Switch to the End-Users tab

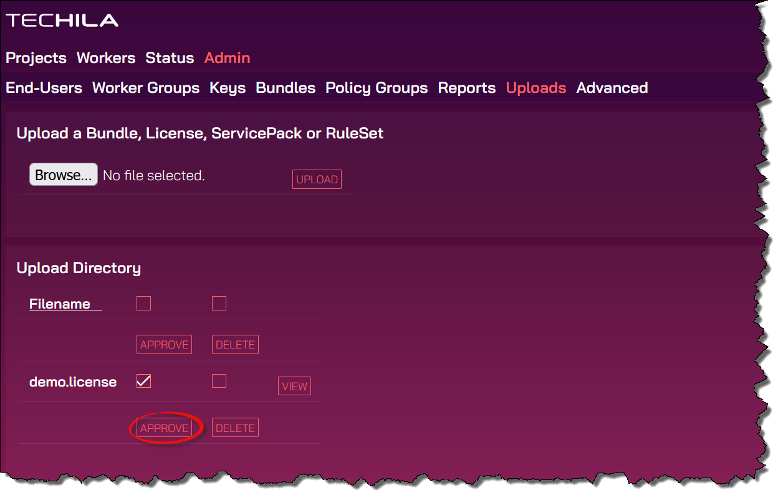[x=44, y=88]
